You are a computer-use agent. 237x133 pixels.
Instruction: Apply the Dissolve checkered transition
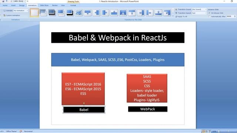point(79,13)
